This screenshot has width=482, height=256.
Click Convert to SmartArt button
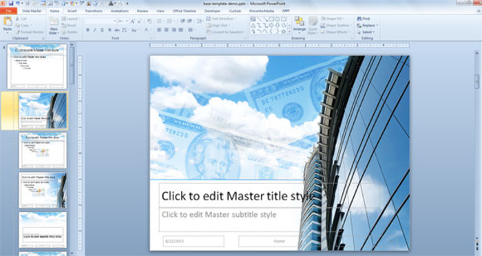click(225, 32)
